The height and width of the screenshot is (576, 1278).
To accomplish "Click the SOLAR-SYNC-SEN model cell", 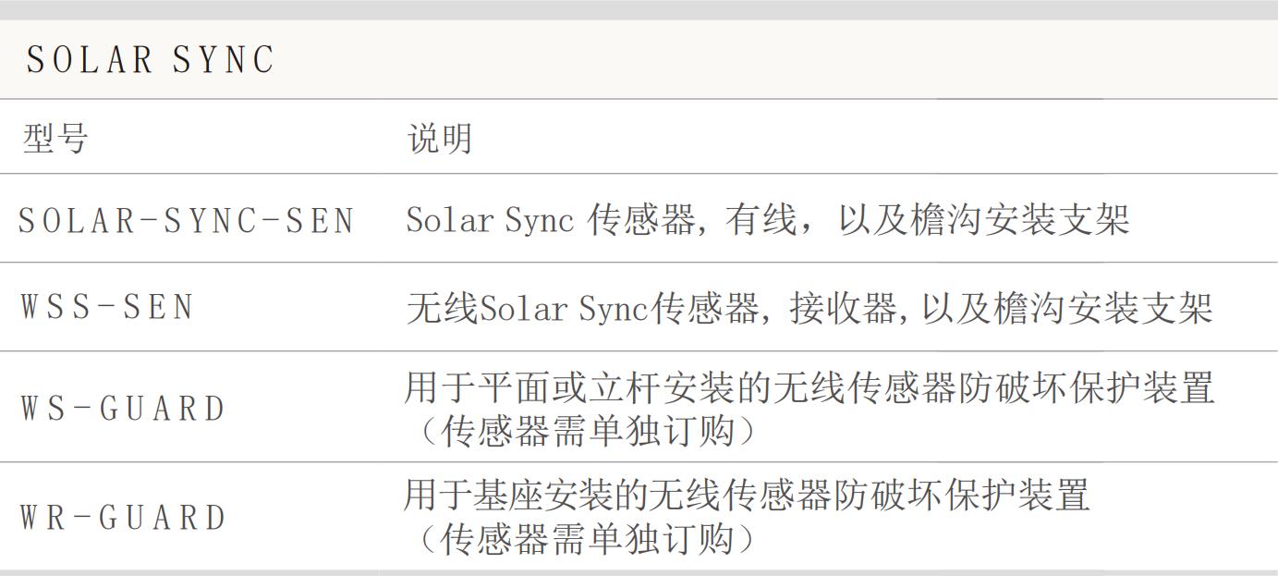I will (x=187, y=220).
